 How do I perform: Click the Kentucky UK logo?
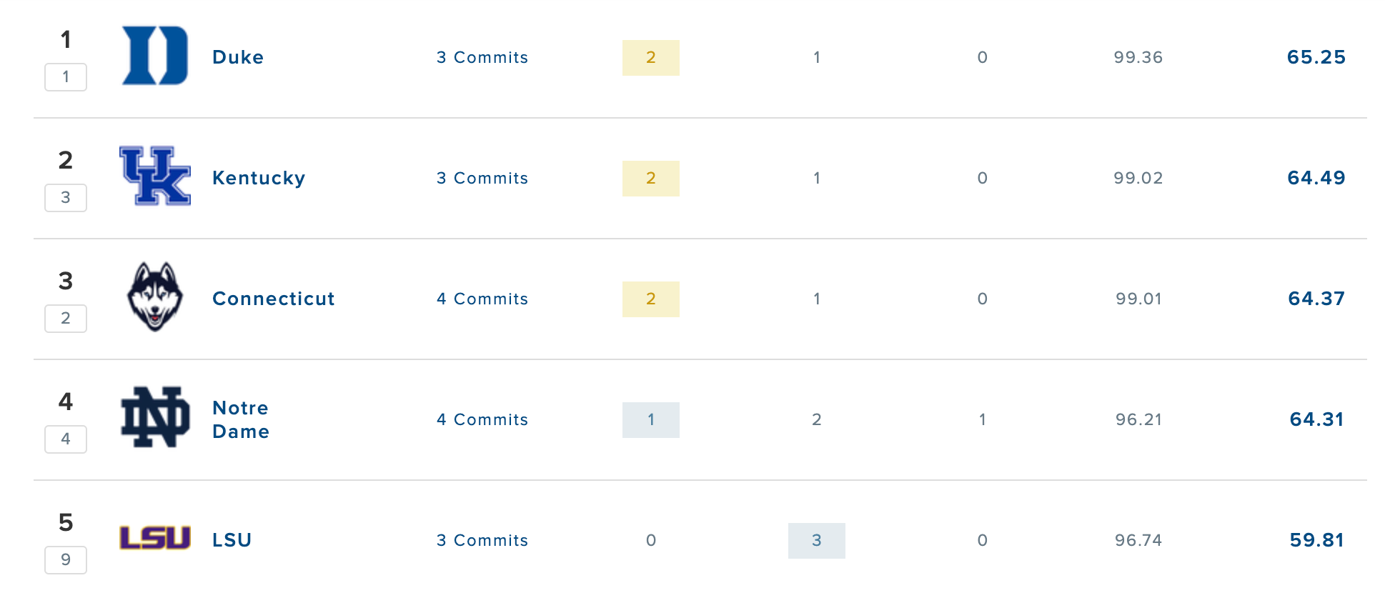point(155,176)
